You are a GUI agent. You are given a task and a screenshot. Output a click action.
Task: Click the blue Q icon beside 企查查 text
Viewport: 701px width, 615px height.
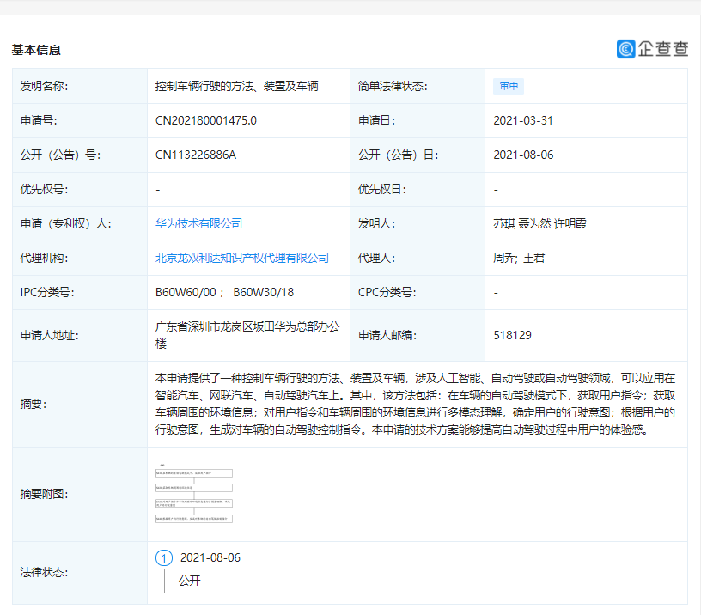point(625,49)
